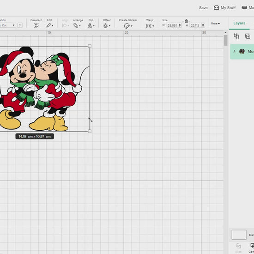The height and width of the screenshot is (254, 254).
Task: Click the My Stuff envelope icon
Action: pos(217,7)
